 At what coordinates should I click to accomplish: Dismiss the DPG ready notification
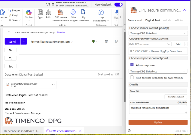pos(61,32)
